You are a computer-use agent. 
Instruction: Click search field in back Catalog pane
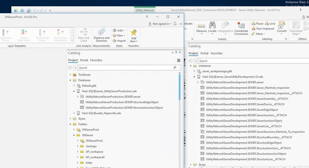(254, 61)
